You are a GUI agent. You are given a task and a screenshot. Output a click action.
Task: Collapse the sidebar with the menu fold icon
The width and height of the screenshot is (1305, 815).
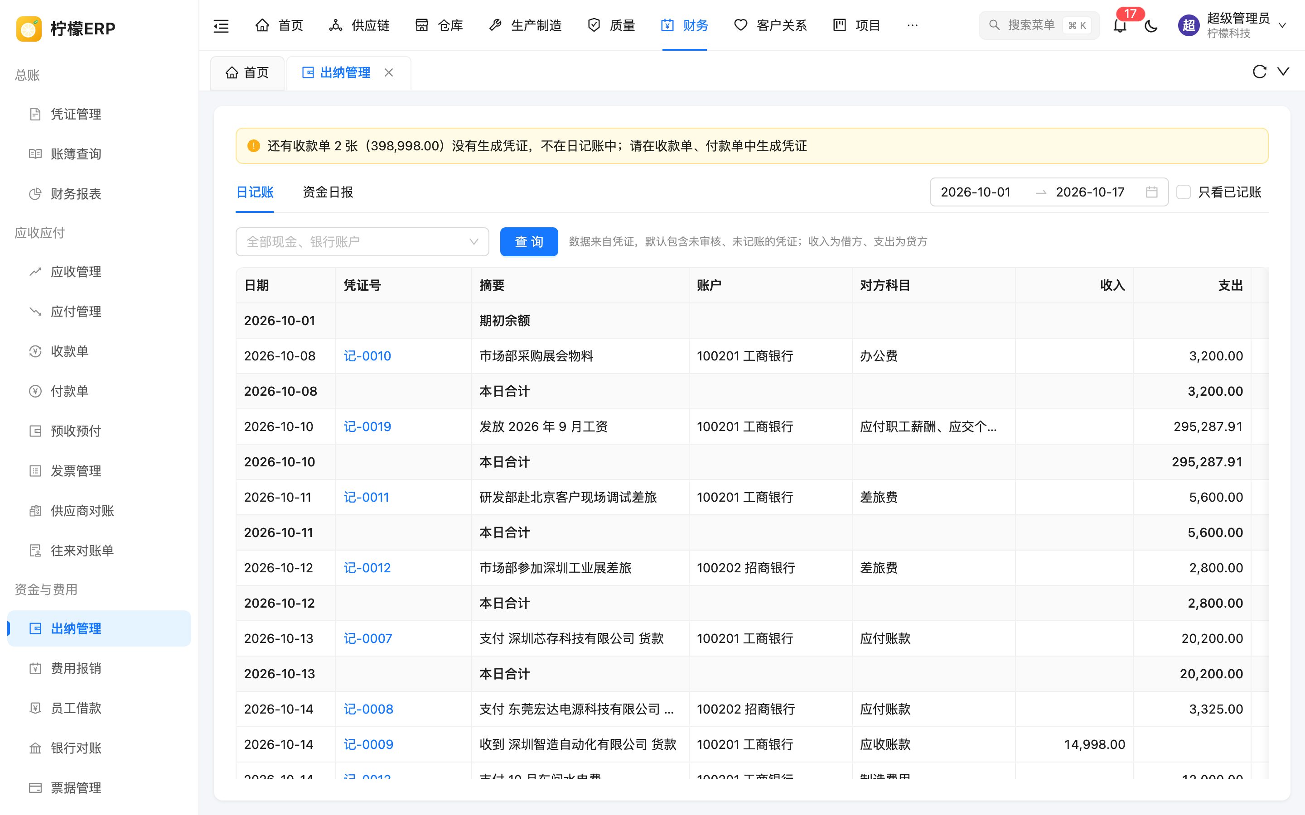point(221,25)
